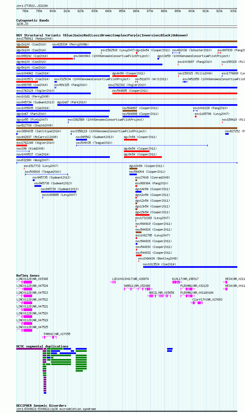Click the 800k ruler tick label
This screenshot has height=413, width=245.
(x=53, y=11)
